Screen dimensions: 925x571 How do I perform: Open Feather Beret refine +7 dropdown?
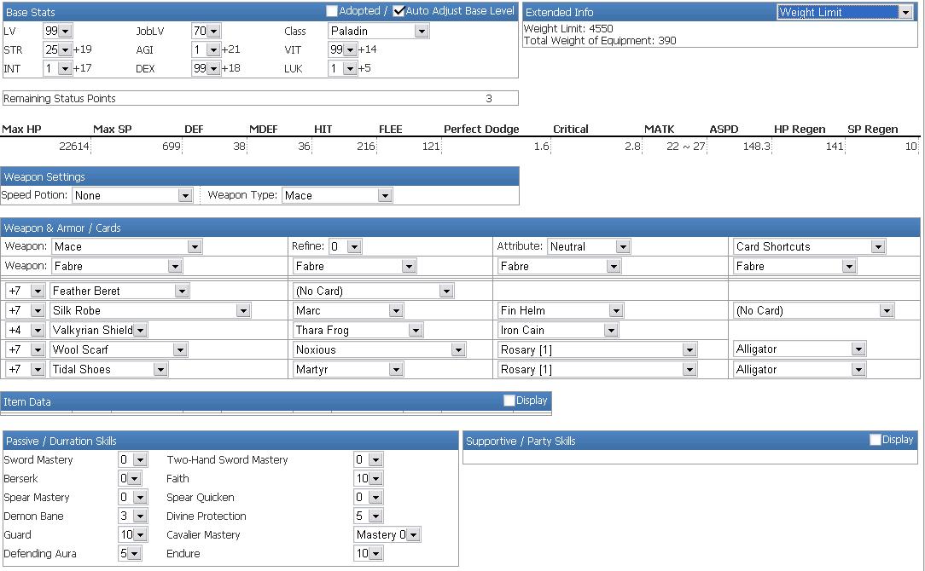pos(25,291)
